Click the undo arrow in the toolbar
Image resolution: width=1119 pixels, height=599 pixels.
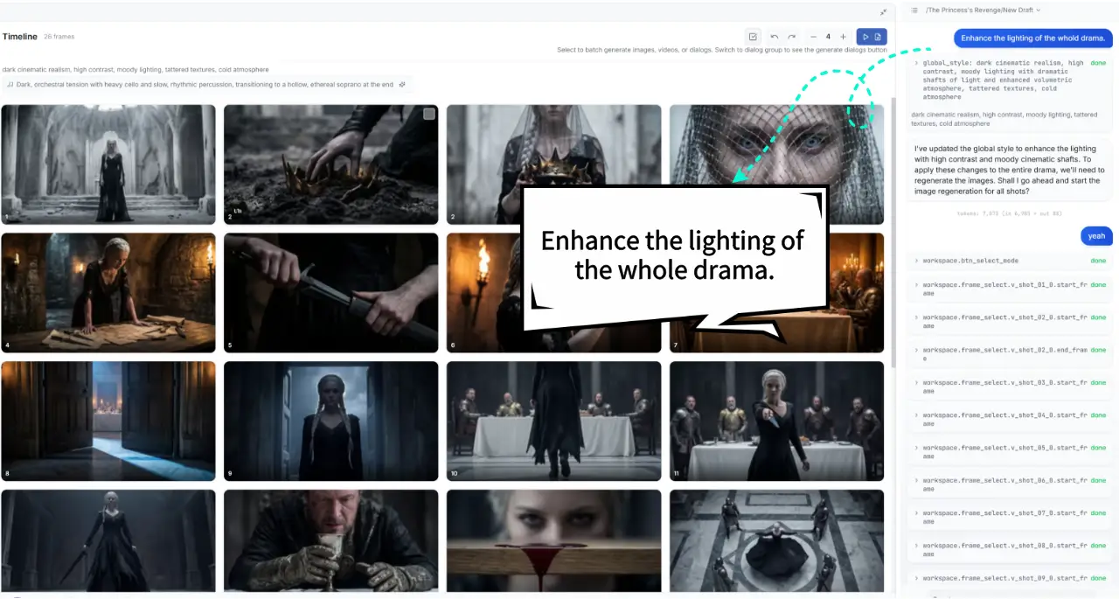tap(775, 37)
